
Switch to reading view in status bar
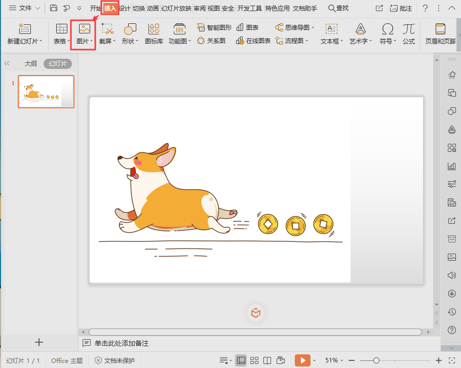point(267,360)
